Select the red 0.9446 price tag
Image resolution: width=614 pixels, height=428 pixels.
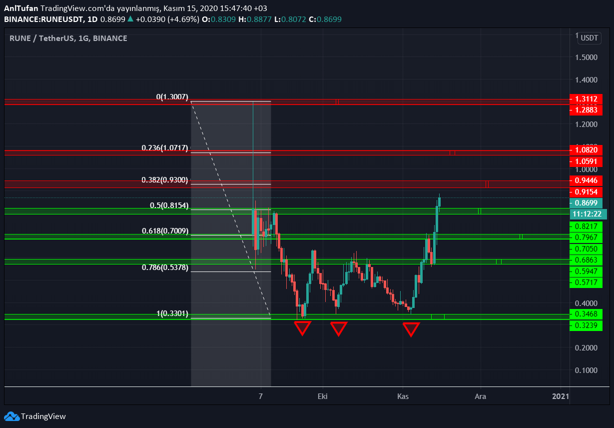click(x=586, y=180)
